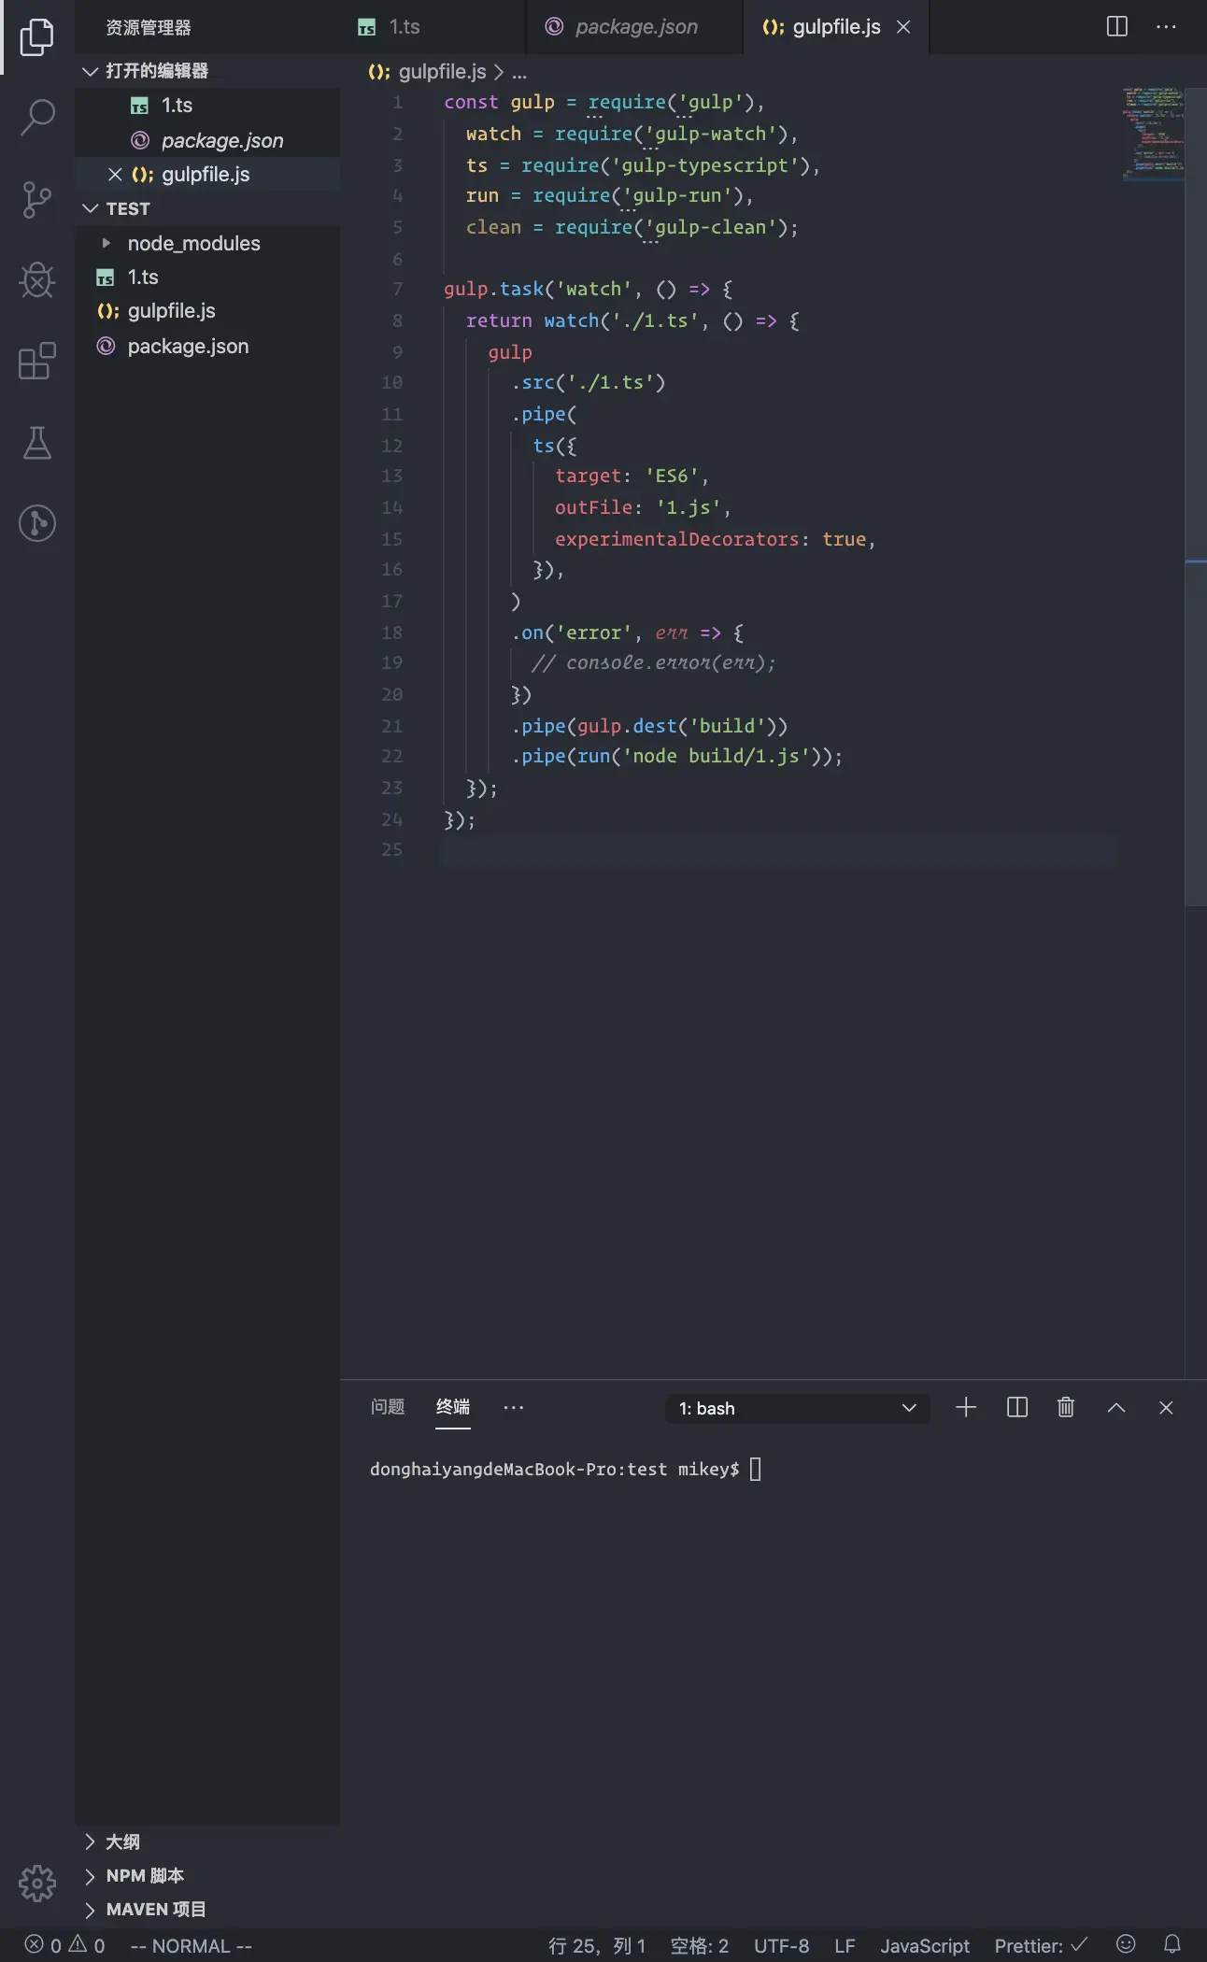Click line and column indicator 行 25, 列 1

pyautogui.click(x=597, y=1945)
